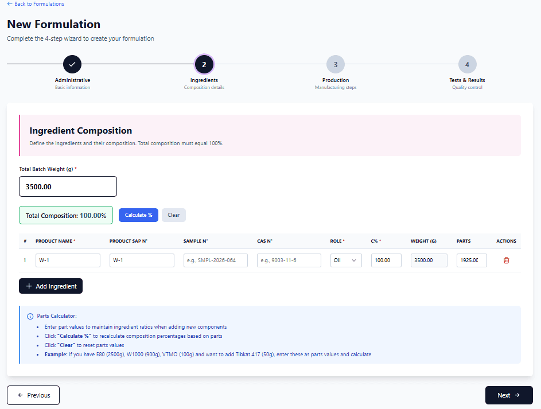Click the SAMPLE N° column header

pos(196,241)
